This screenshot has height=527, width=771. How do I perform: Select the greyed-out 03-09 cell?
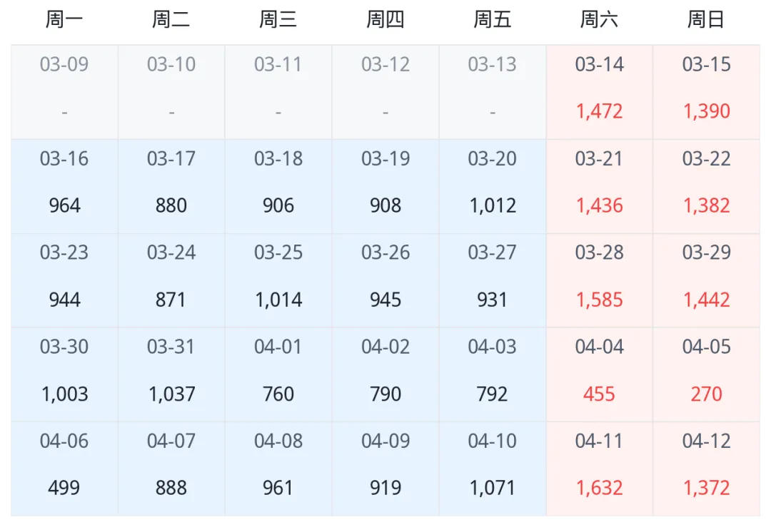64,92
